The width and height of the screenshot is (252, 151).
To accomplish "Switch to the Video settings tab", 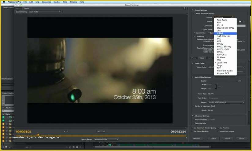I will [x=202, y=58].
